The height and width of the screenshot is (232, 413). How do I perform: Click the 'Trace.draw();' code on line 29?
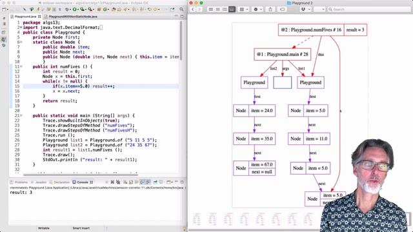[x=59, y=155]
